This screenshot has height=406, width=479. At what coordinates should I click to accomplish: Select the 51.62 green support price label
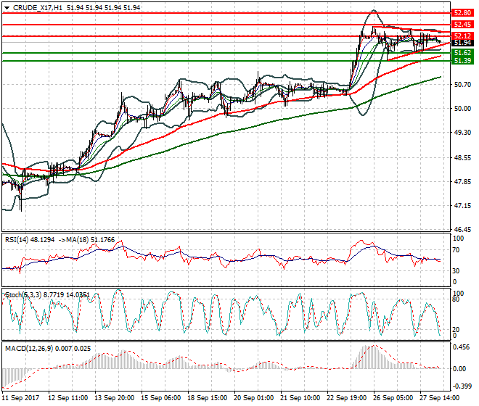pos(462,53)
